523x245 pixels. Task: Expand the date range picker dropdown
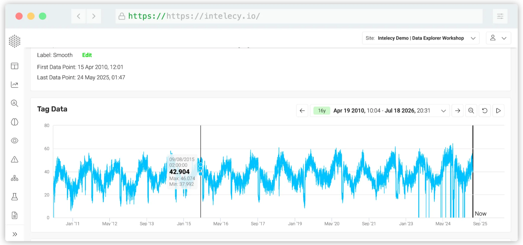click(443, 111)
